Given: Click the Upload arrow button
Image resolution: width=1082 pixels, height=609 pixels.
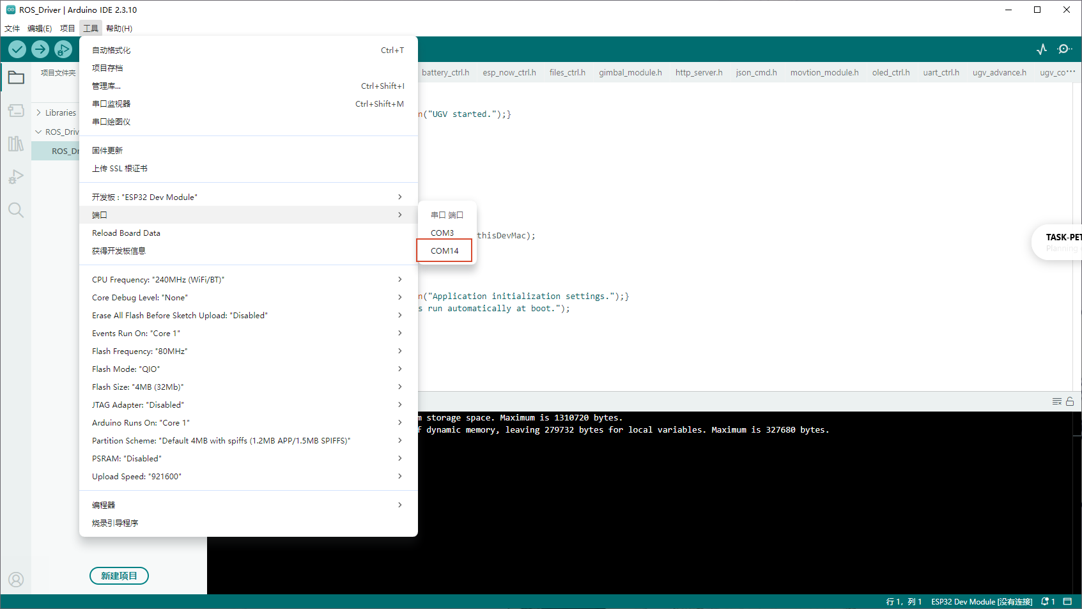Looking at the screenshot, I should (x=40, y=49).
